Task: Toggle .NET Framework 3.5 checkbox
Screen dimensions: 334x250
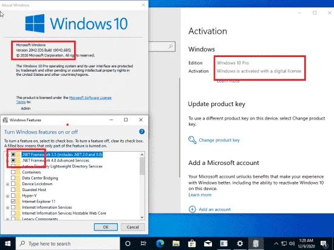Action: coord(13,155)
